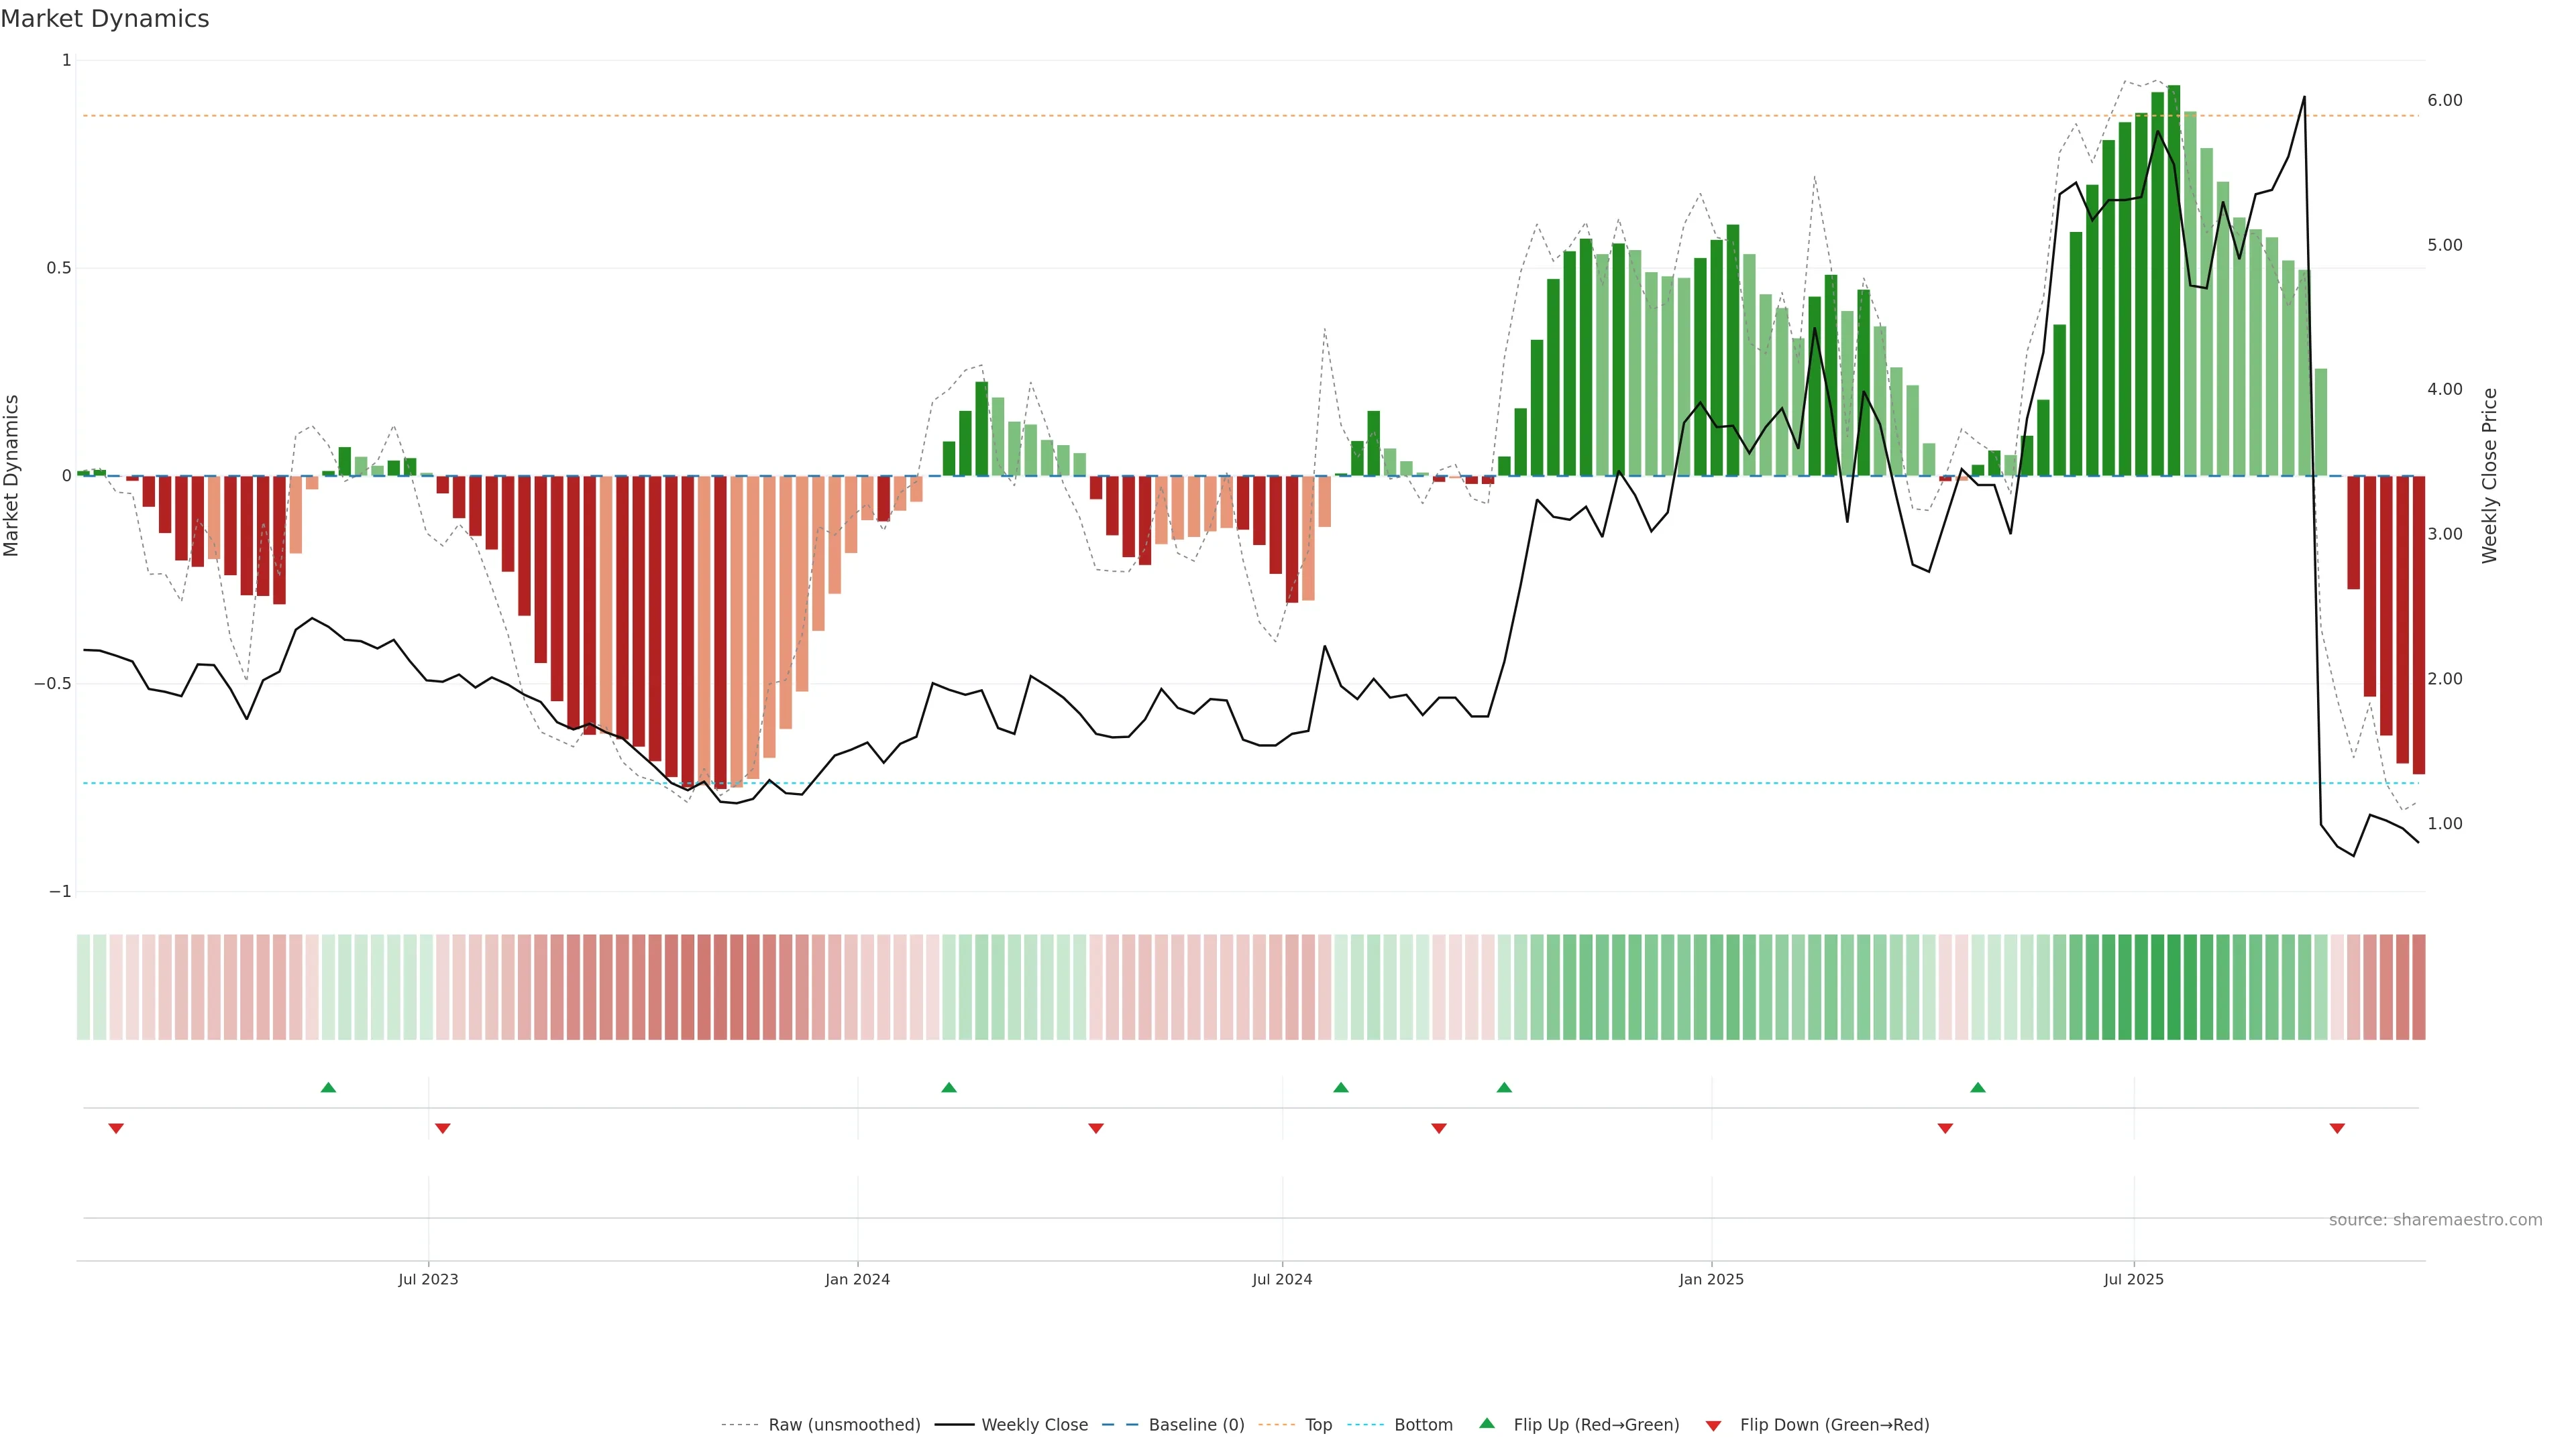The image size is (2576, 1448).
Task: Click the leftmost red flip-down triangle
Action: pyautogui.click(x=116, y=1128)
